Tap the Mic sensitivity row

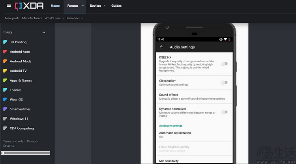[195, 160]
